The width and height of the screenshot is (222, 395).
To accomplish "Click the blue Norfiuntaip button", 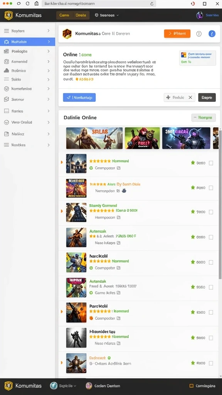I will click(x=79, y=98).
